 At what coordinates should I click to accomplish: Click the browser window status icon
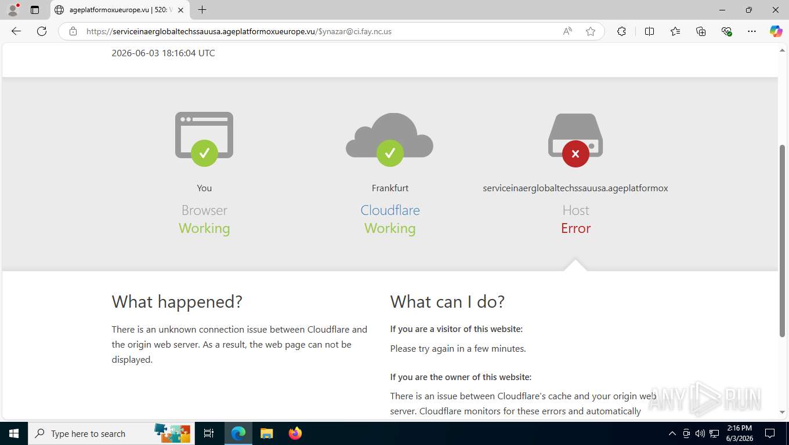(204, 139)
